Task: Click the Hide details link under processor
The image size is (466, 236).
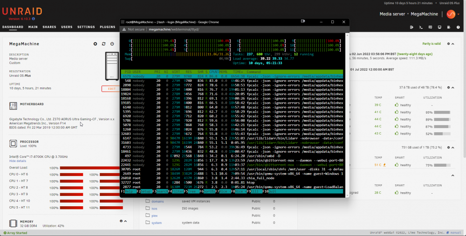Action: pos(18,161)
